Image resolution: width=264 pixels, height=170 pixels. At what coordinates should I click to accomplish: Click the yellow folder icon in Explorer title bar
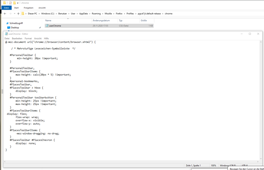point(4,3)
